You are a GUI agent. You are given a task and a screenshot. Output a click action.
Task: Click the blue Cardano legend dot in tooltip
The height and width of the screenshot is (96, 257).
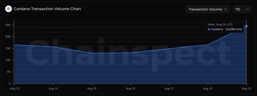209,29
